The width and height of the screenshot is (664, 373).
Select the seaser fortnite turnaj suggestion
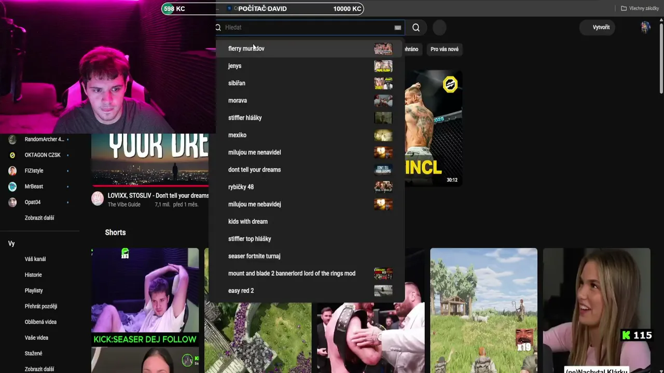(x=307, y=256)
